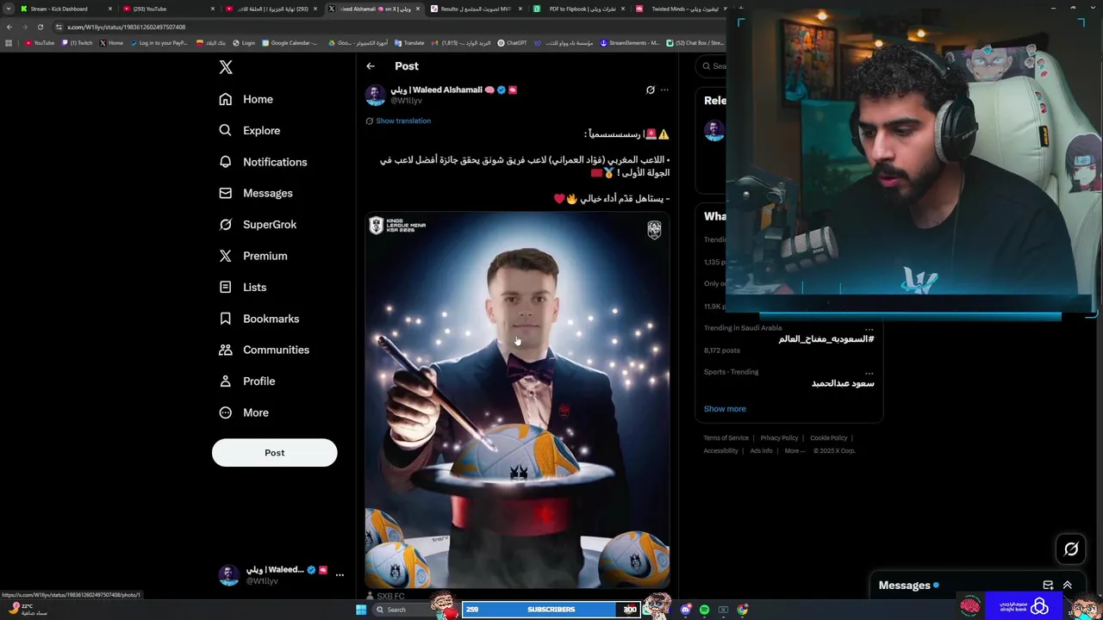1103x620 pixels.
Task: Open the Kings League post image
Action: point(517,400)
